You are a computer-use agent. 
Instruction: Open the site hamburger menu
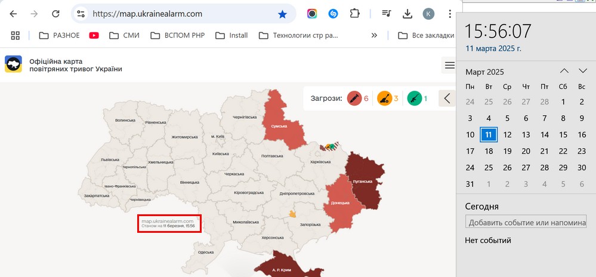[x=449, y=66]
